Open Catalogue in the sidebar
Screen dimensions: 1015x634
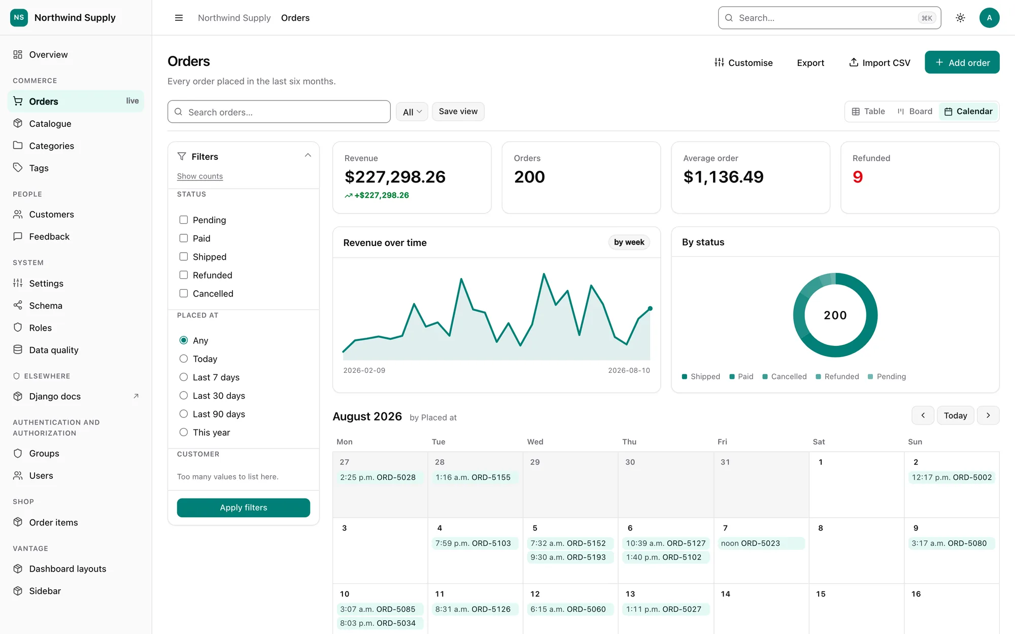76,124
